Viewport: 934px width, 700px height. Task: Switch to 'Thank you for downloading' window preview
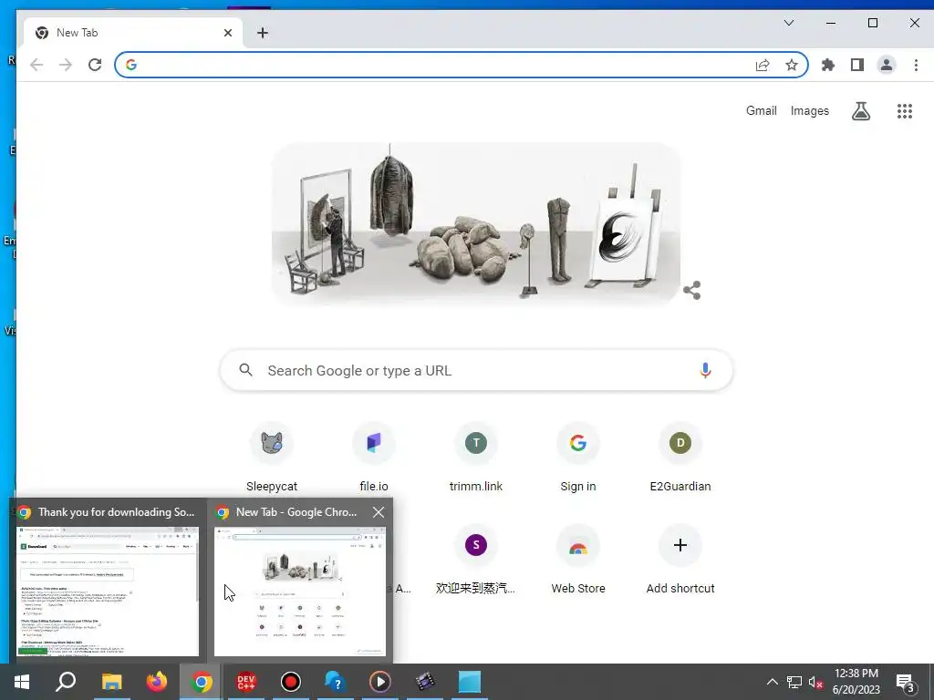(108, 581)
